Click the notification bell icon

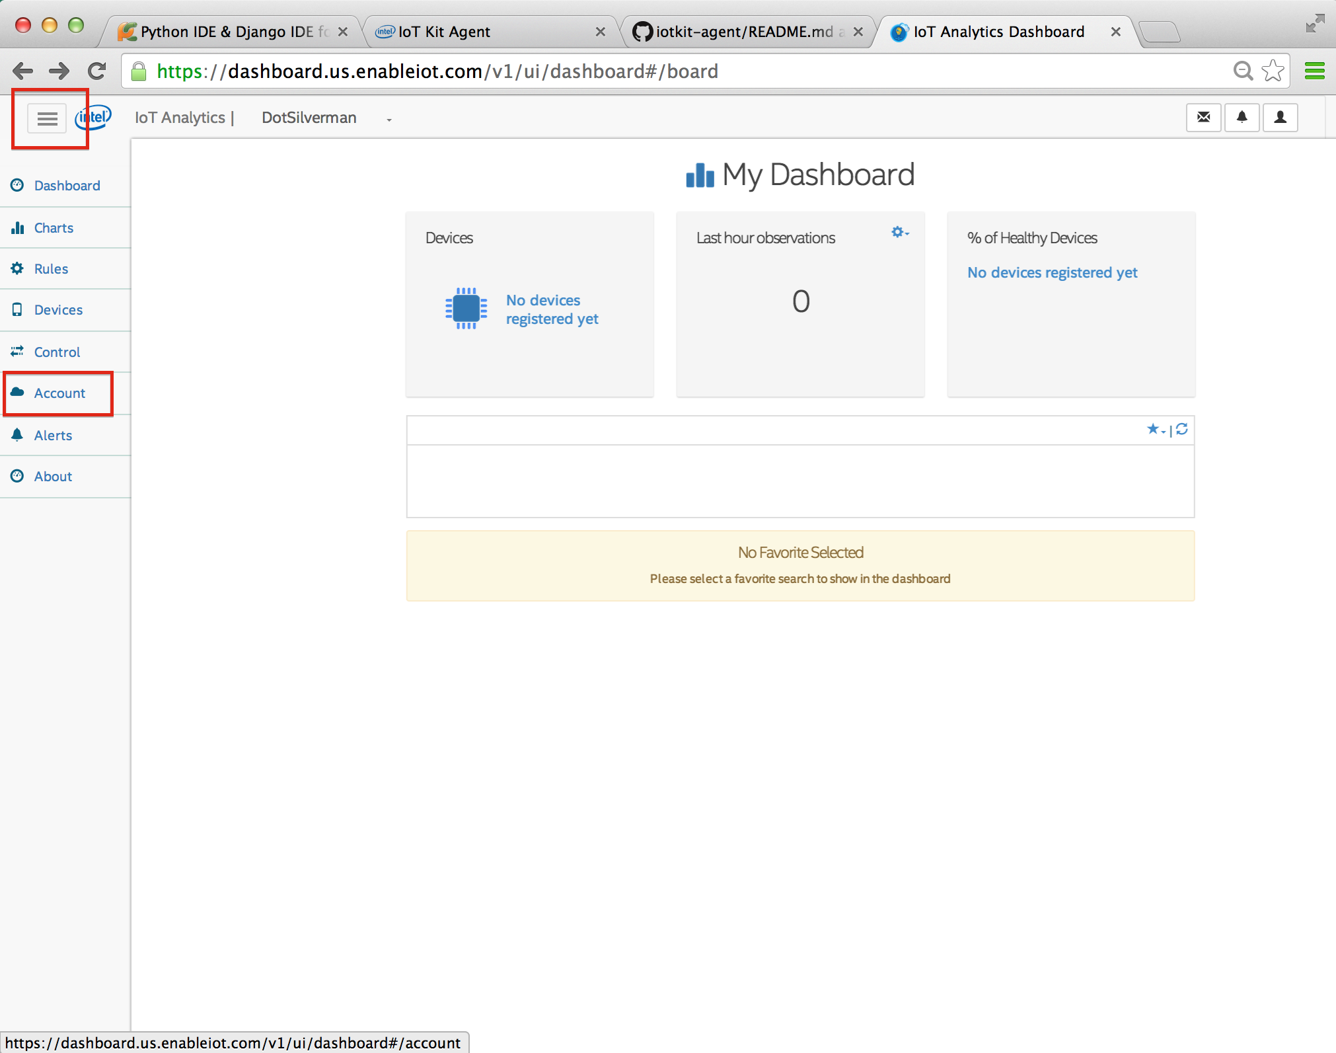click(x=1242, y=117)
